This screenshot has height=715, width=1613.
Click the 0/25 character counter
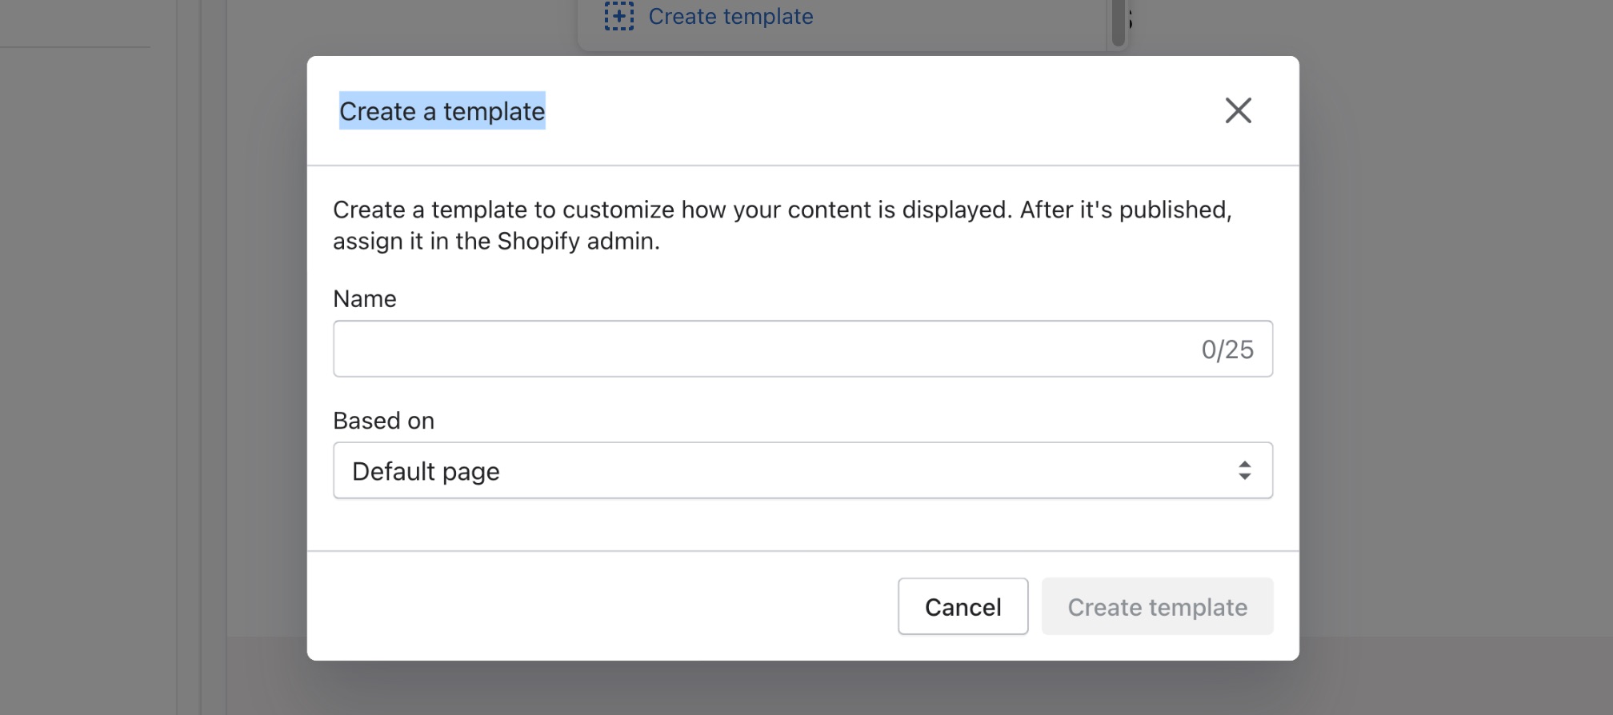click(1227, 350)
